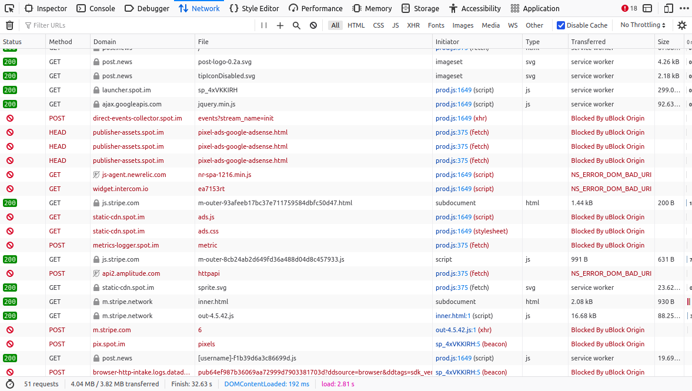The height and width of the screenshot is (391, 692).
Task: Enable the Images filter button
Action: [x=463, y=25]
